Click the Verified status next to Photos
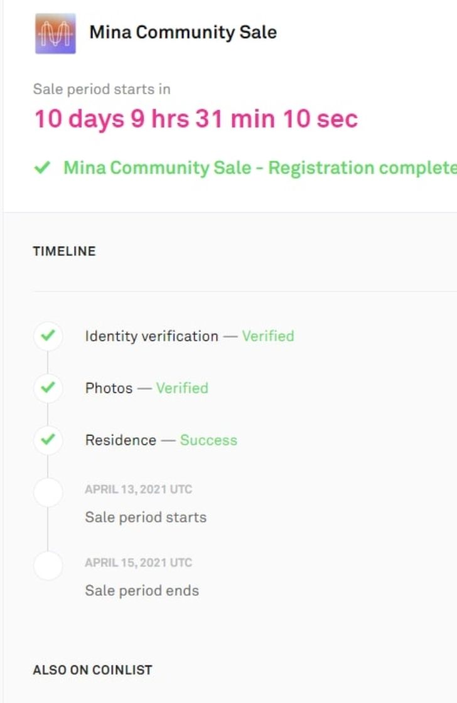 (x=182, y=388)
